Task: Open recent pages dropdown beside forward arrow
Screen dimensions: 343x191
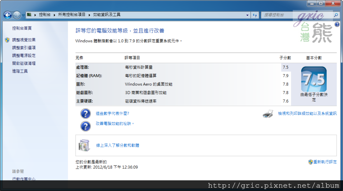Action: click(23, 15)
